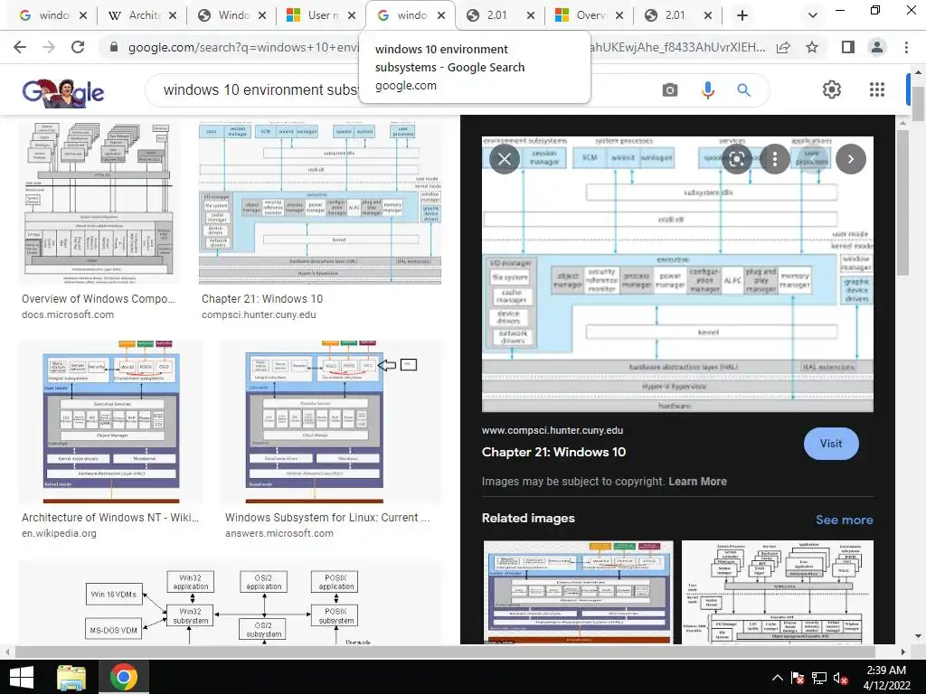This screenshot has width=926, height=694.
Task: Start voice search with microphone
Action: pyautogui.click(x=707, y=89)
